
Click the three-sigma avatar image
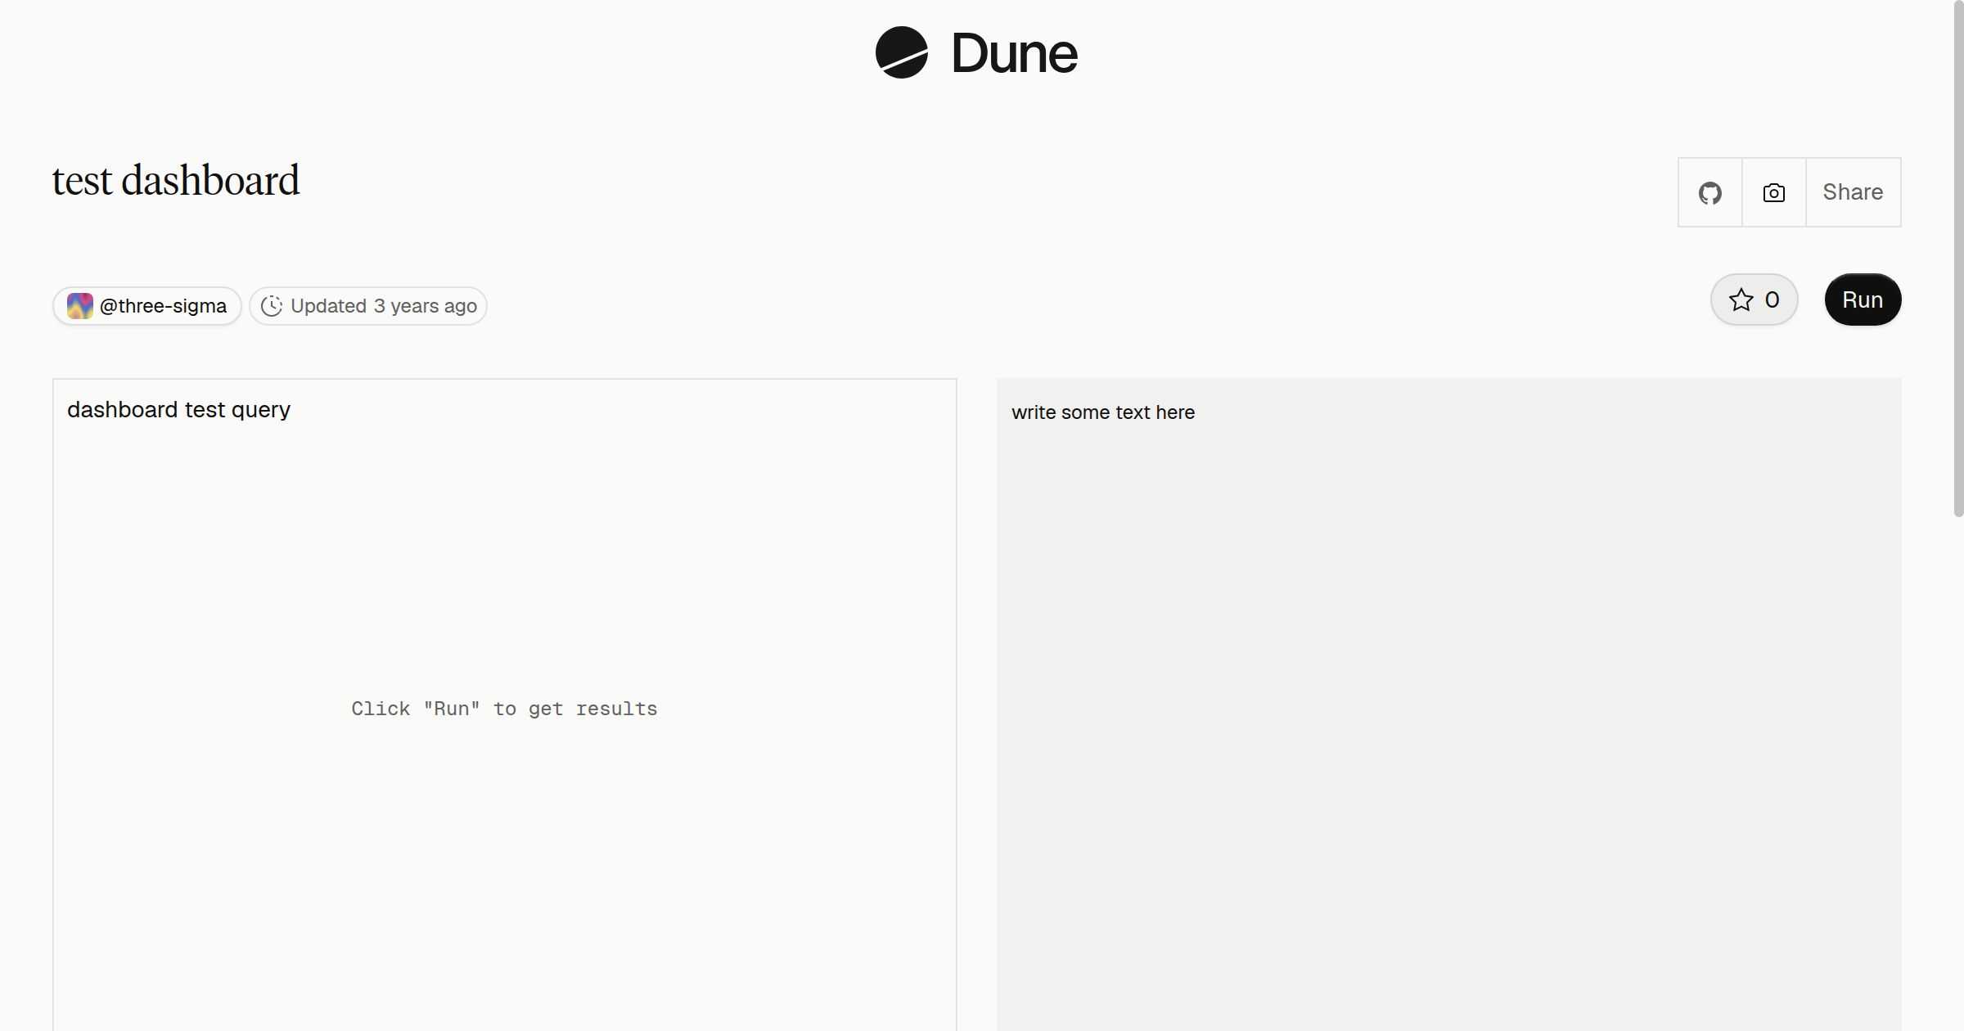pos(80,306)
